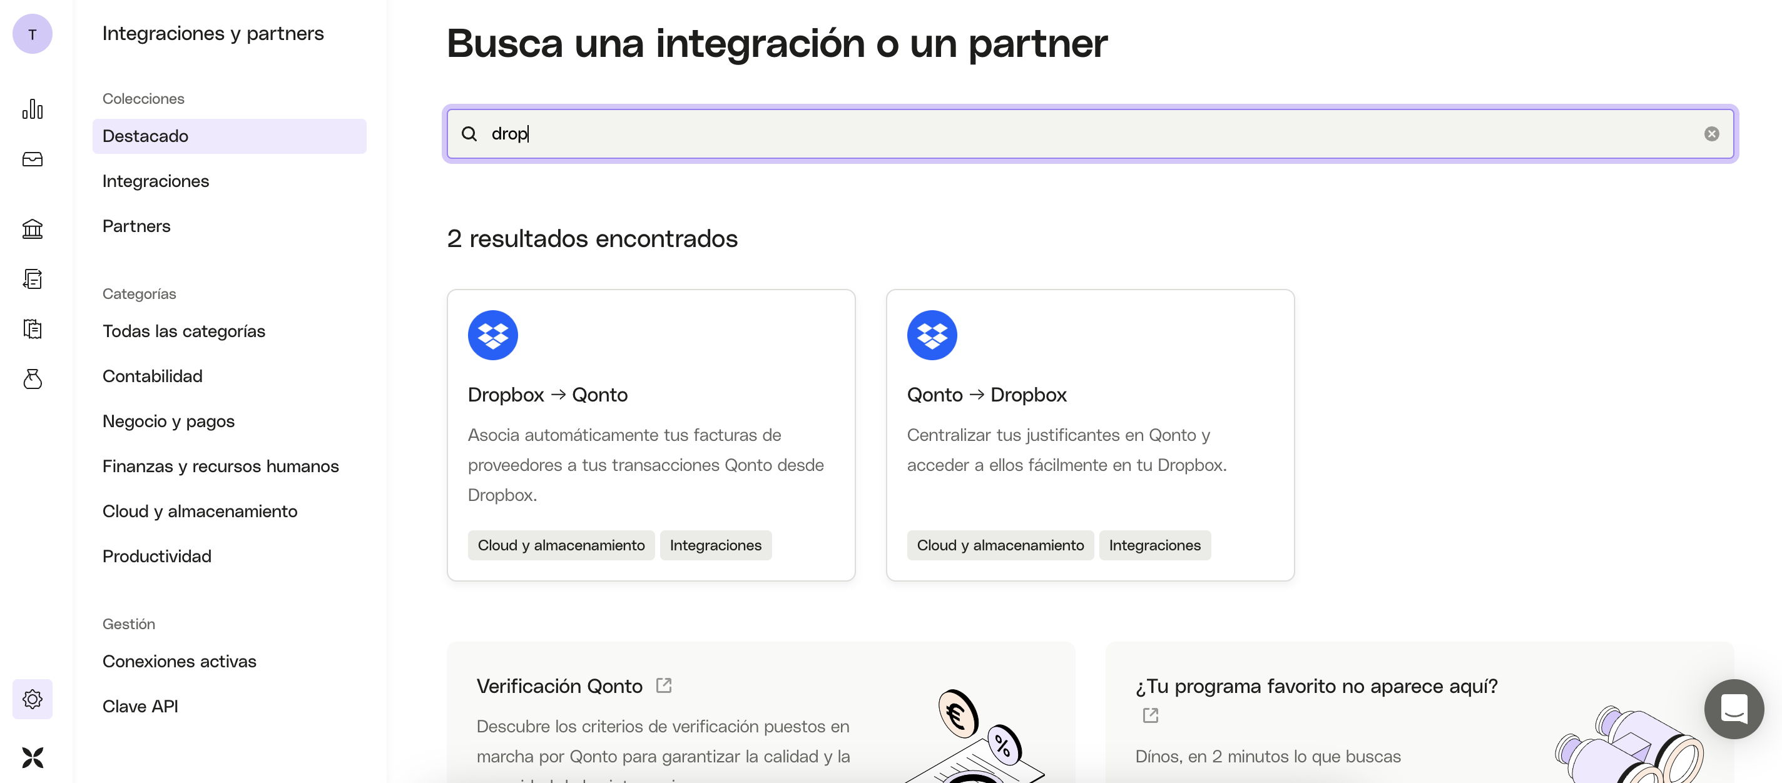Open the user avatar T menu
This screenshot has height=783, width=1782.
pos(33,34)
